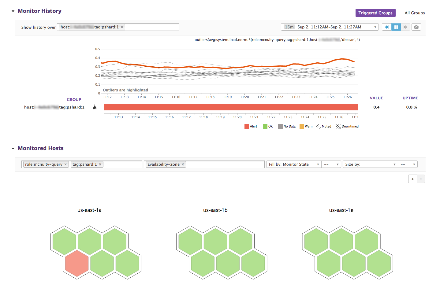Click the rewind time range icon
Viewport: 440px width, 292px height.
[x=387, y=27]
